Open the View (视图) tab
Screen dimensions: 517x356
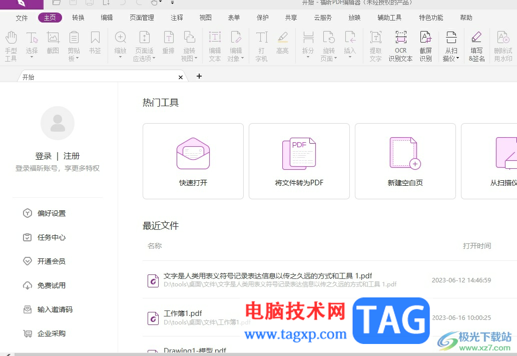click(x=205, y=18)
